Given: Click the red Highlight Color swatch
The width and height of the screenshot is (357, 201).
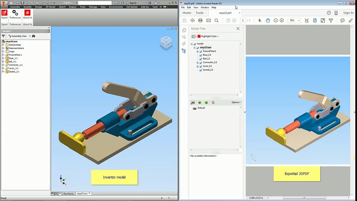Looking at the screenshot, I should click(x=199, y=36).
